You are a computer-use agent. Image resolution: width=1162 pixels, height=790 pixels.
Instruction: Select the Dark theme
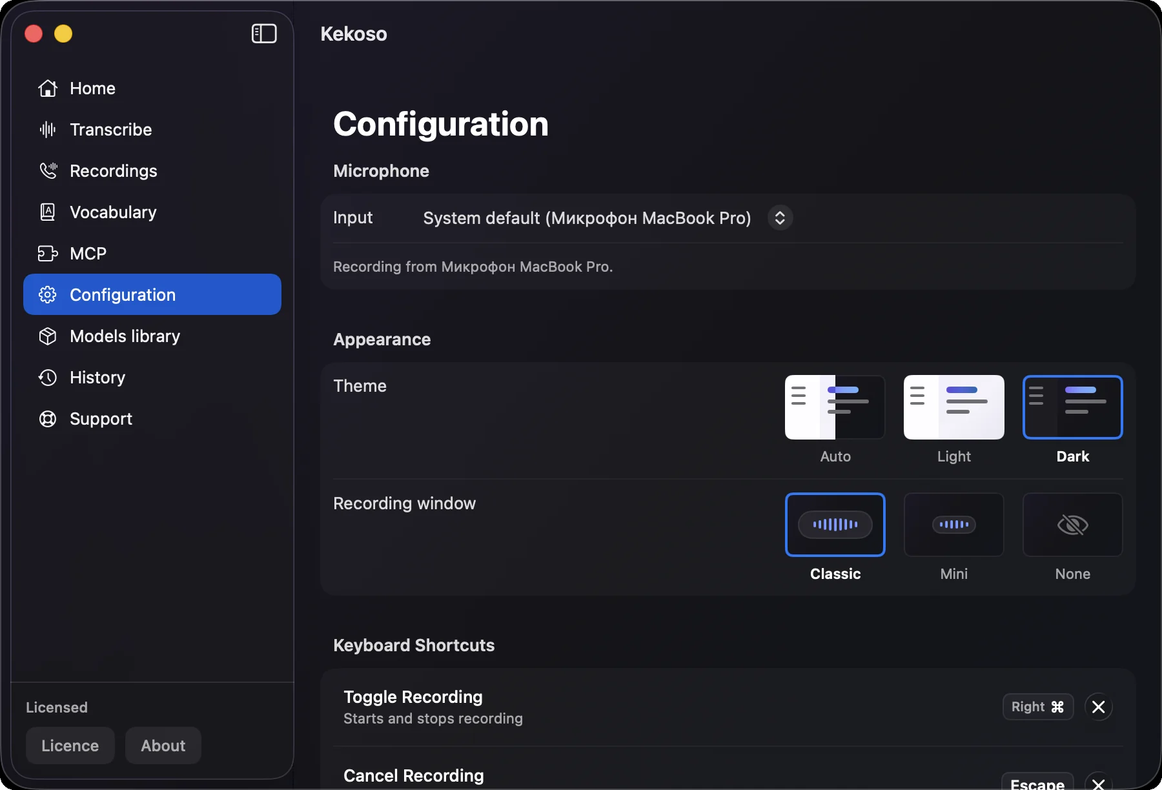(1072, 407)
